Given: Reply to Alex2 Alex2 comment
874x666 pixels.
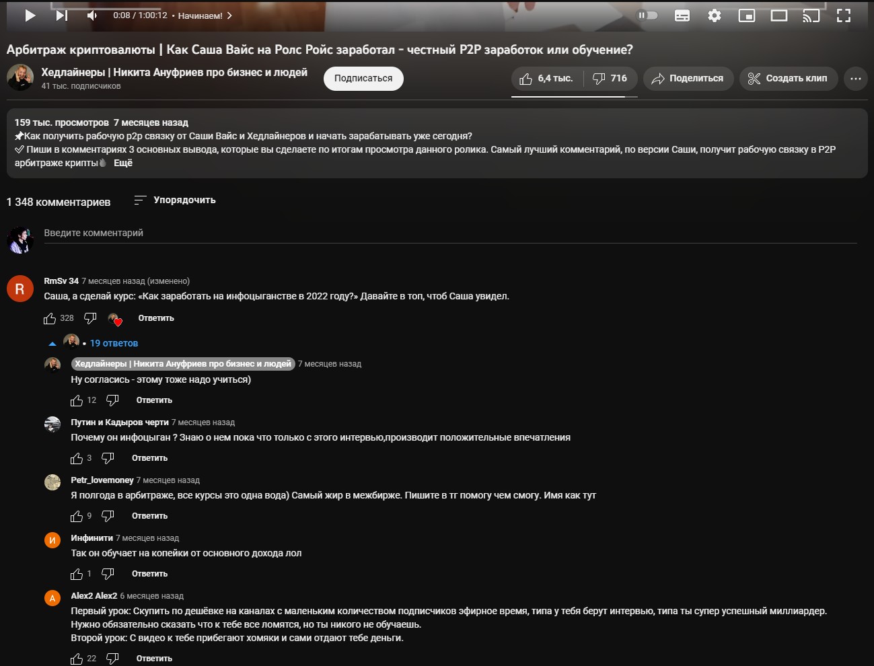Looking at the screenshot, I should coord(154,659).
